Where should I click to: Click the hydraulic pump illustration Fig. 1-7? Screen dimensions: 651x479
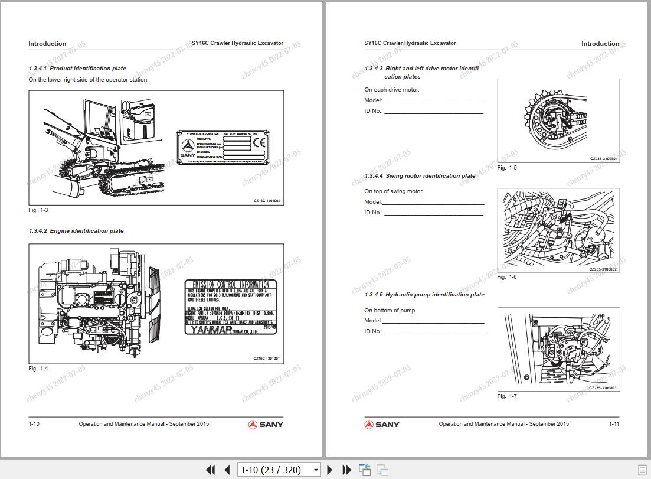click(558, 349)
